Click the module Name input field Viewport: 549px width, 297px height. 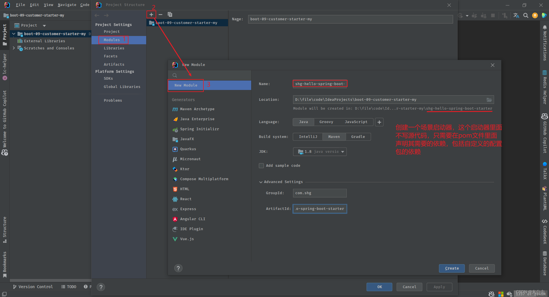320,84
